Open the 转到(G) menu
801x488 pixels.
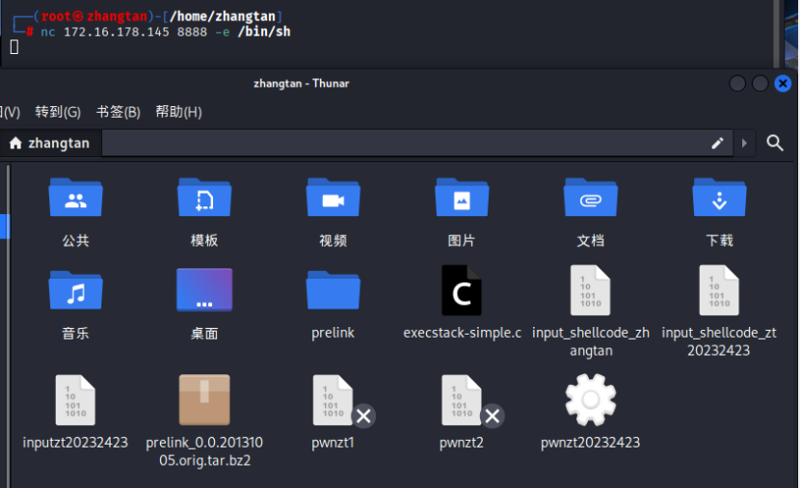(58, 112)
